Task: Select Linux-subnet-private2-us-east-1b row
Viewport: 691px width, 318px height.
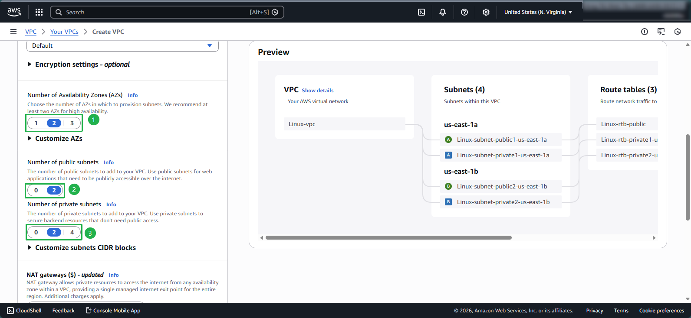Action: 501,202
